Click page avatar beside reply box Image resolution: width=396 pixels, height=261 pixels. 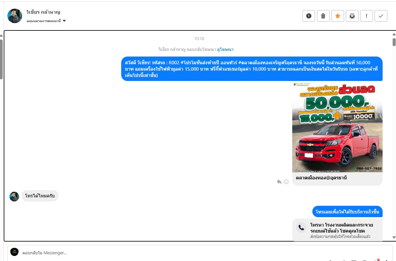point(14,252)
